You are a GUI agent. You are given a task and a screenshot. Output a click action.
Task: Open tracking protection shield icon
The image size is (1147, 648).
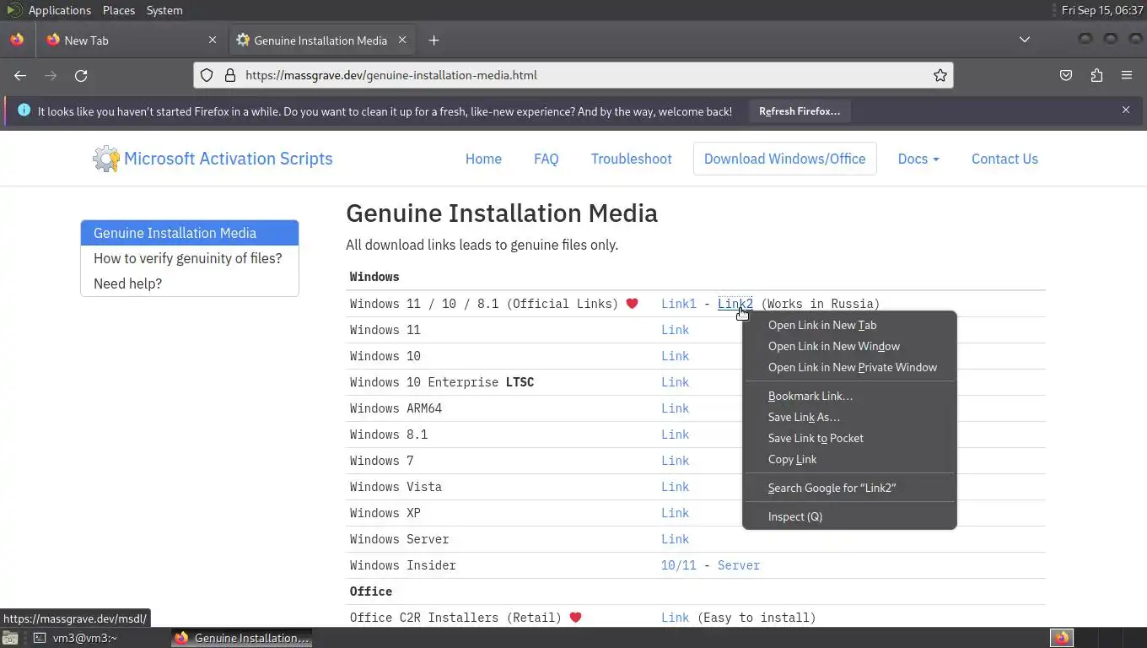coord(207,75)
